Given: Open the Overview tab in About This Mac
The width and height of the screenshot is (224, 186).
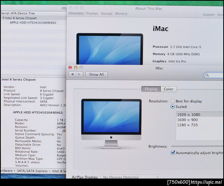Looking at the screenshot, I should [76, 13].
